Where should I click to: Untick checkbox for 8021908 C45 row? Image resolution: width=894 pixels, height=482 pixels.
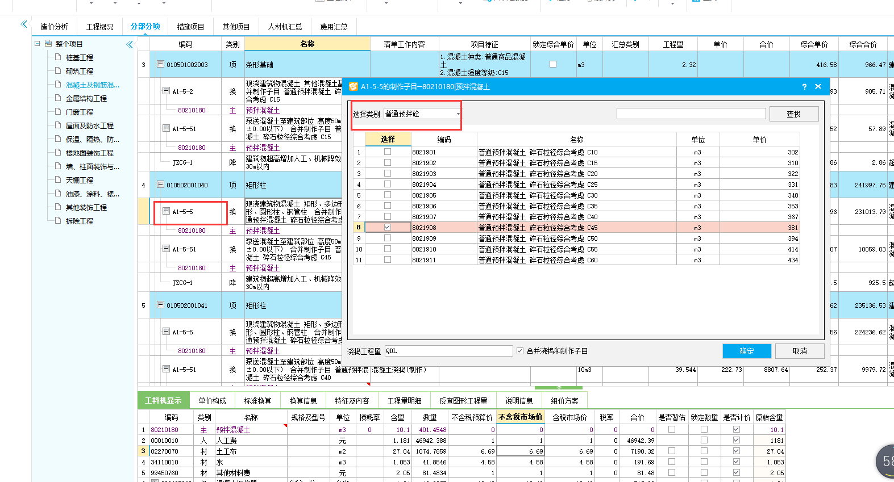click(x=388, y=227)
